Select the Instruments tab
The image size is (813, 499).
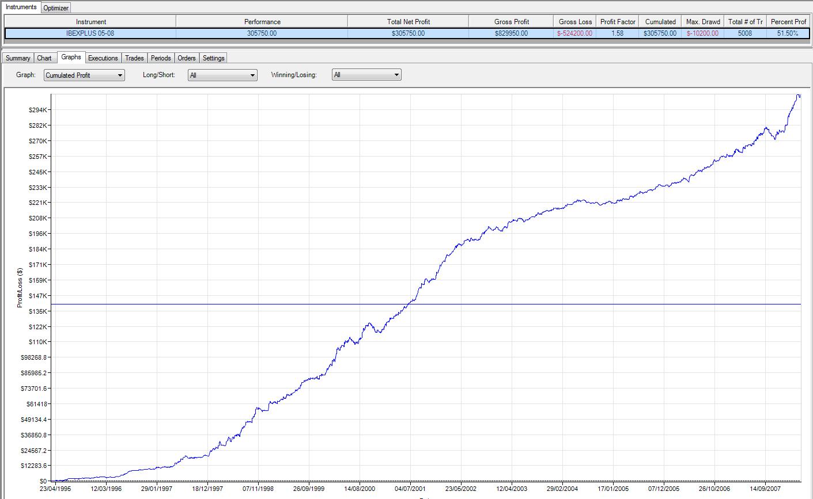point(21,7)
